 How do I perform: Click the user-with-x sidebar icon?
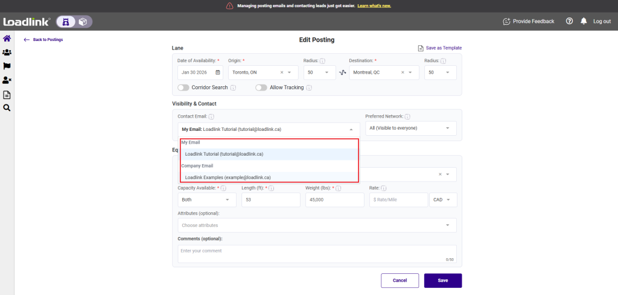pyautogui.click(x=7, y=80)
